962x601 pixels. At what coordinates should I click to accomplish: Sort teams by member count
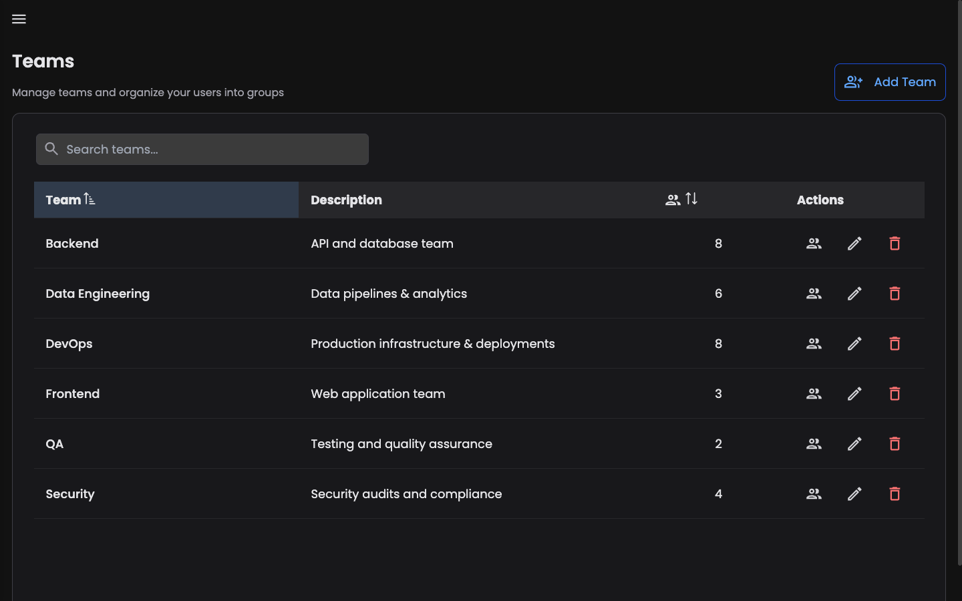tap(681, 199)
